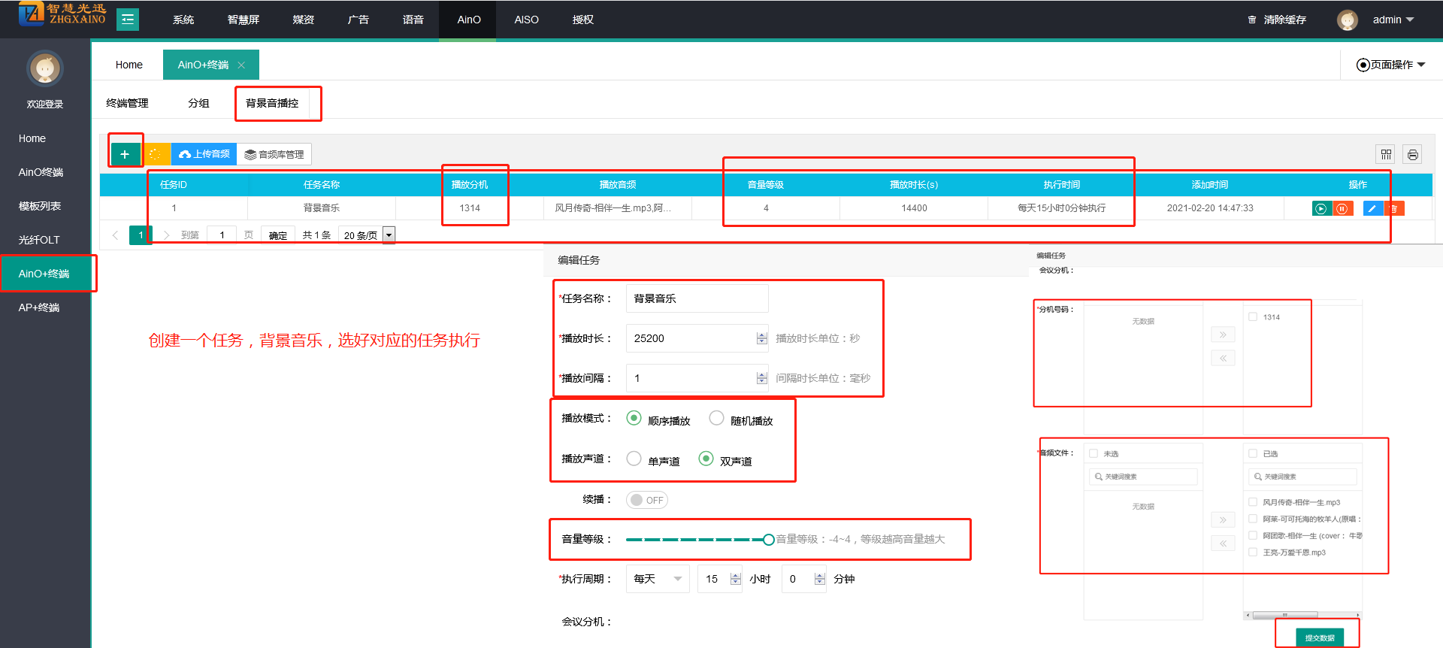Open the 每天 execution period dropdown
1443x648 pixels.
657,579
